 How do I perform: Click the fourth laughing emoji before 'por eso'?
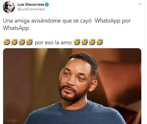point(29,42)
